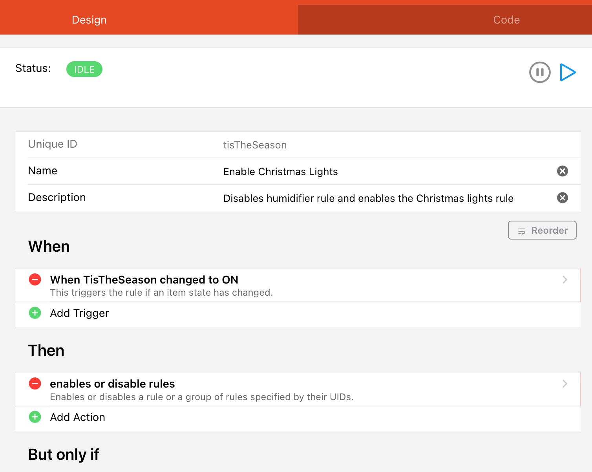Click Add Trigger under the When section
Screen dimensions: 592x472
coord(79,313)
